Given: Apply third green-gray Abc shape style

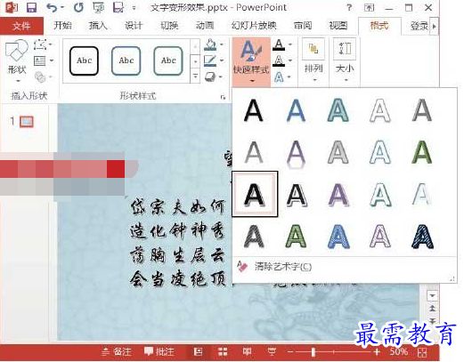Looking at the screenshot, I should click(168, 60).
